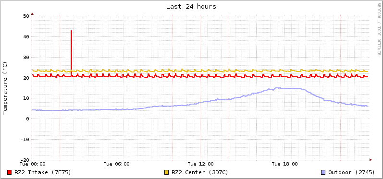Click the x-axis label "Tue 18:00"

(x=285, y=164)
